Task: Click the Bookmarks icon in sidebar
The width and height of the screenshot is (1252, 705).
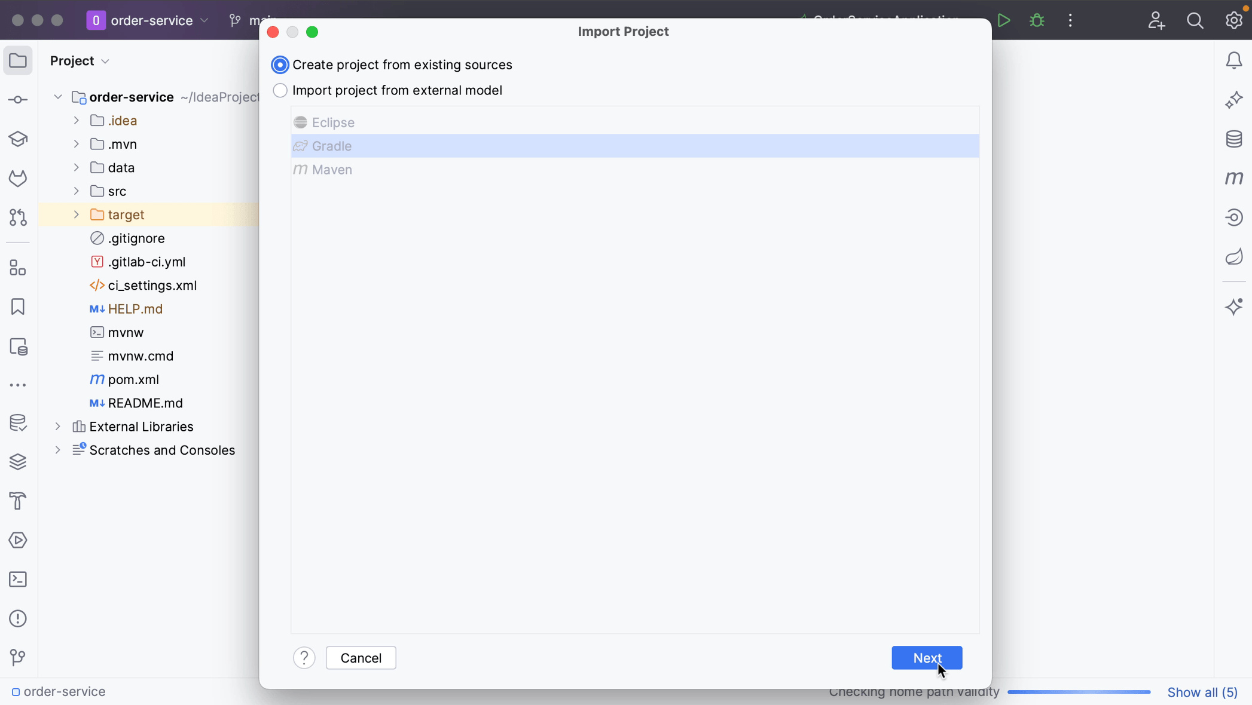Action: pyautogui.click(x=19, y=307)
